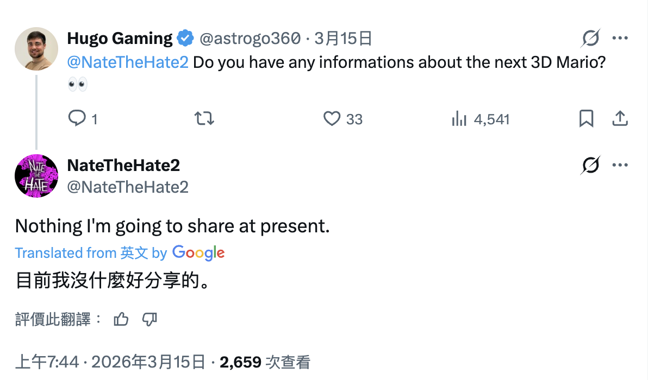Image resolution: width=648 pixels, height=380 pixels.
Task: Open three-dot menu on NateTheHate2's reply
Action: click(x=620, y=165)
